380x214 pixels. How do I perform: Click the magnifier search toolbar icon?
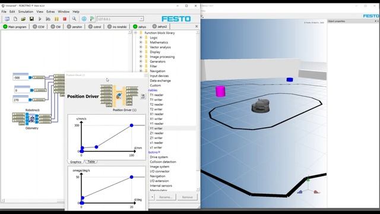[x=74, y=18]
